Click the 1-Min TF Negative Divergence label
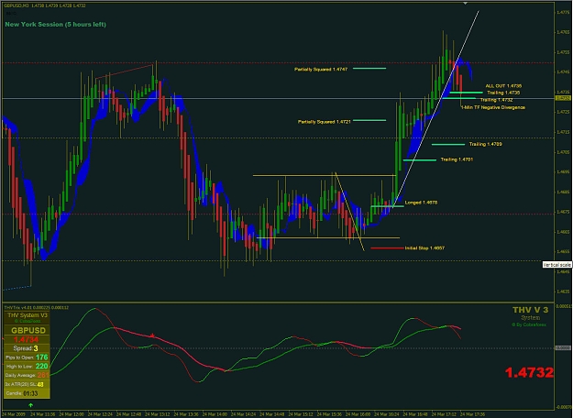Screen dimensions: 573x418 pos(493,107)
